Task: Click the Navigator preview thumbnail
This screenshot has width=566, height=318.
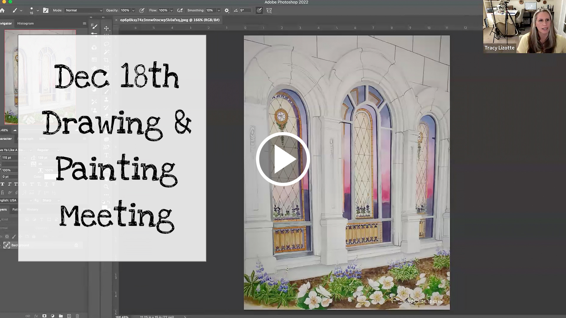Action: pyautogui.click(x=40, y=77)
